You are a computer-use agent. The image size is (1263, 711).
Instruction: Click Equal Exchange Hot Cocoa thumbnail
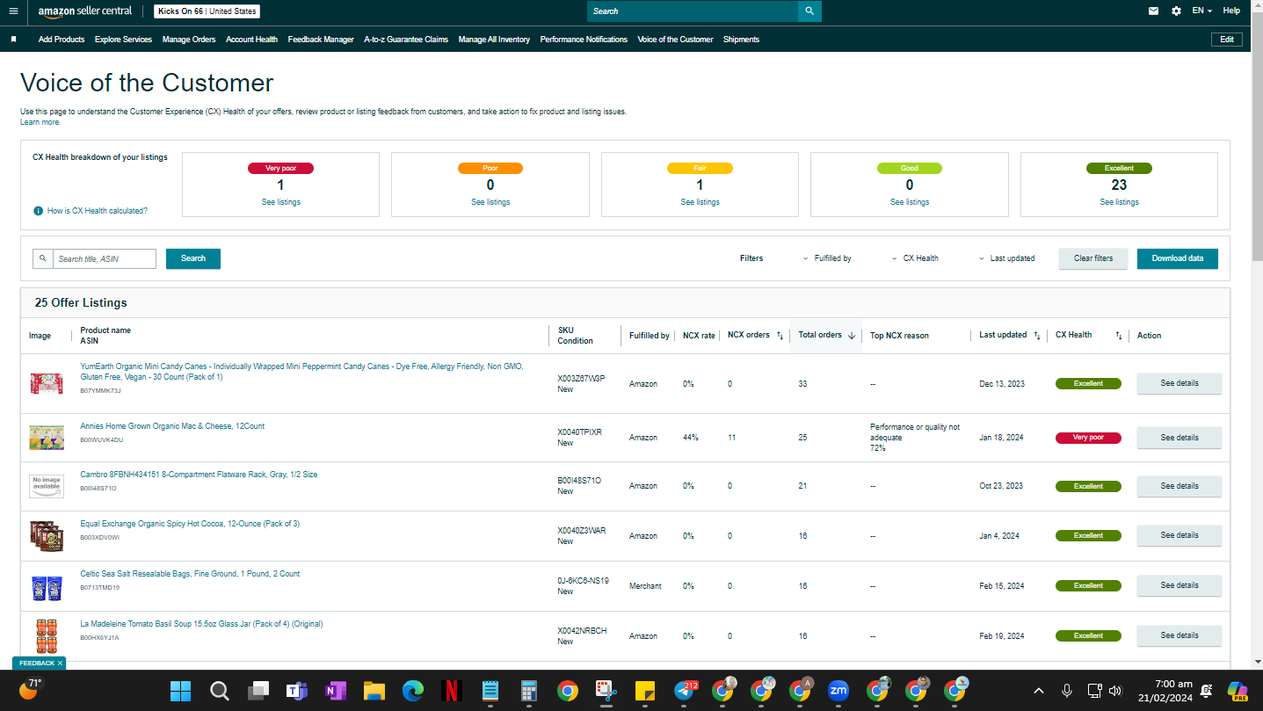click(x=47, y=535)
